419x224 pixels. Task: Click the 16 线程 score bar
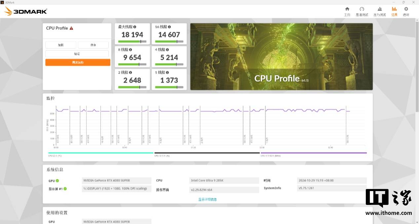point(169,42)
